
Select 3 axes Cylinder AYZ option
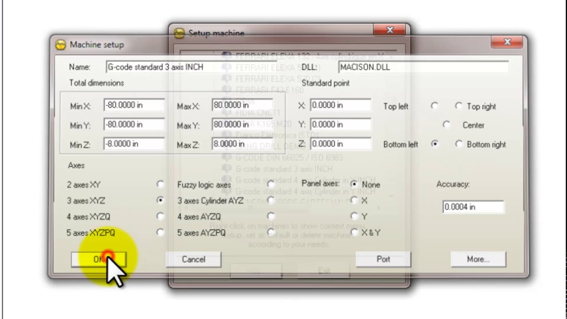coord(271,200)
